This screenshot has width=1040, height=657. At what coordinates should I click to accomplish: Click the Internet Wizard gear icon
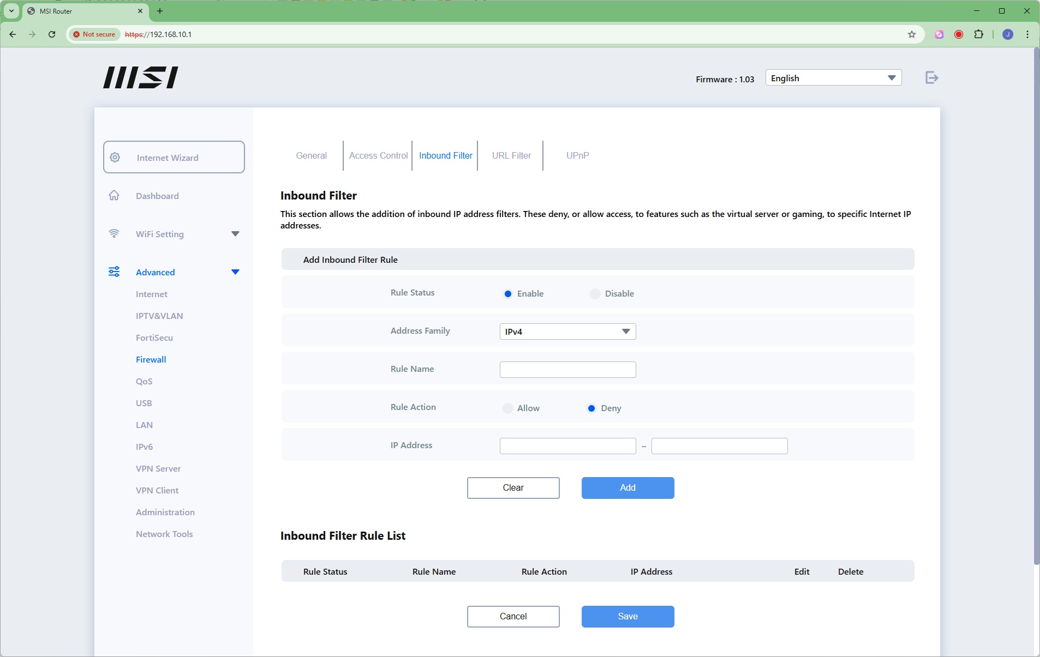pos(115,158)
